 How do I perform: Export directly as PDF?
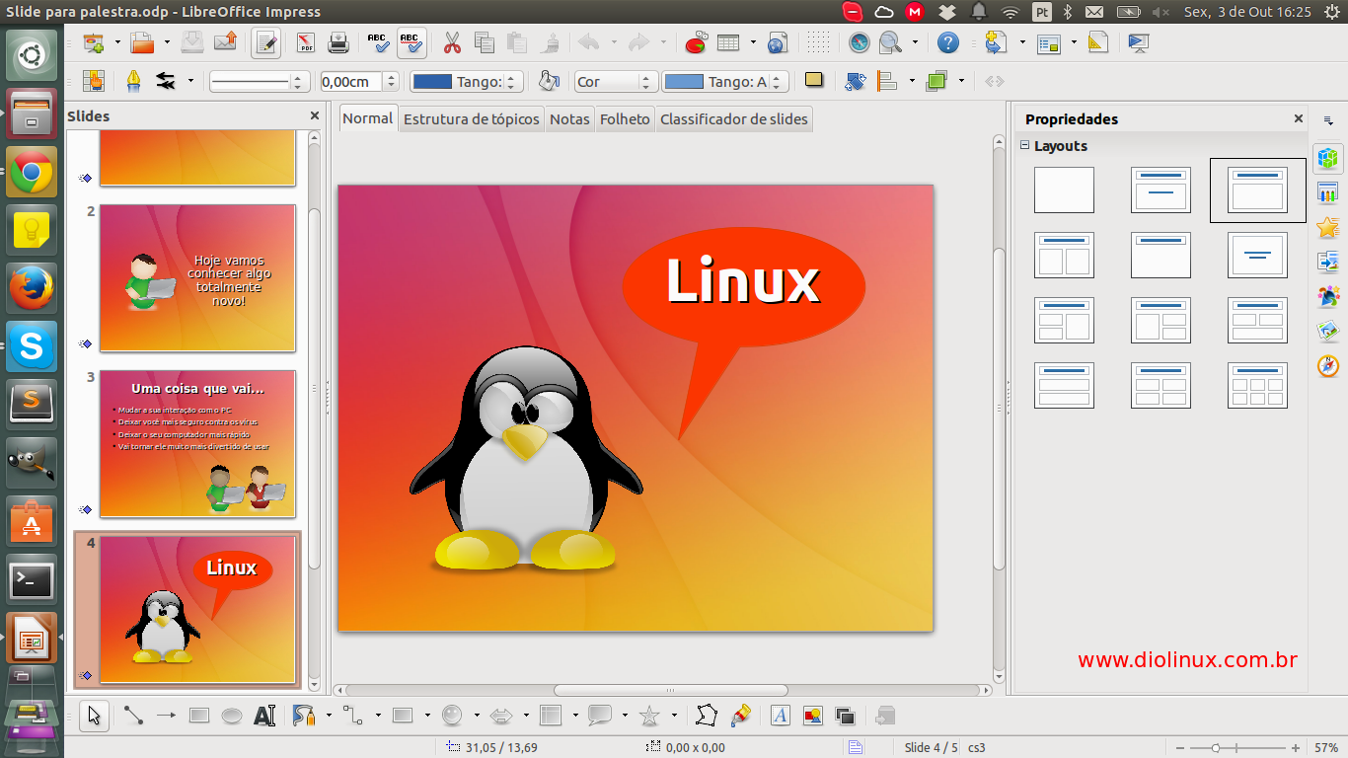[306, 42]
